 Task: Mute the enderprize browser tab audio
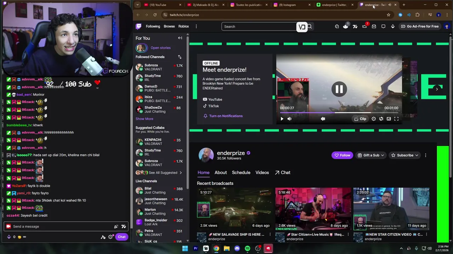click(x=390, y=5)
